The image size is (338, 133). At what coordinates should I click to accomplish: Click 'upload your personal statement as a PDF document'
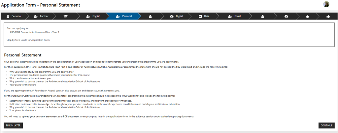pos(51,116)
